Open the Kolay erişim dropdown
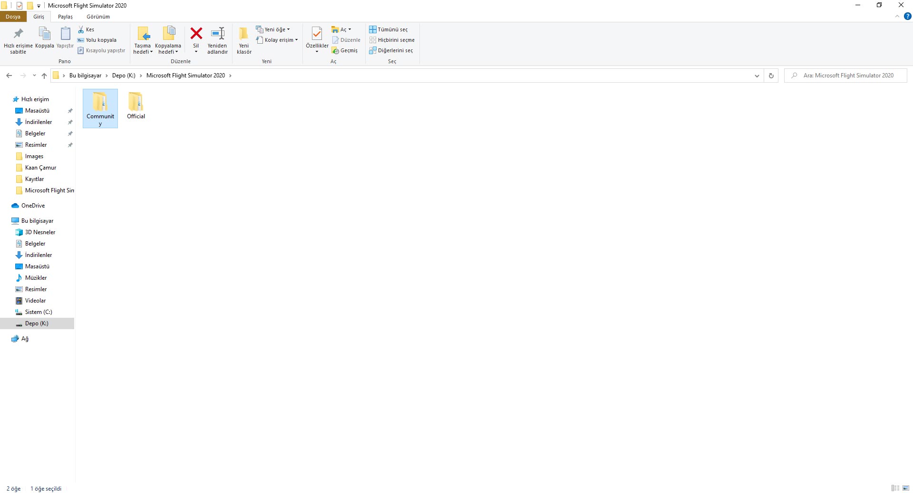This screenshot has height=493, width=913. pyautogui.click(x=277, y=40)
